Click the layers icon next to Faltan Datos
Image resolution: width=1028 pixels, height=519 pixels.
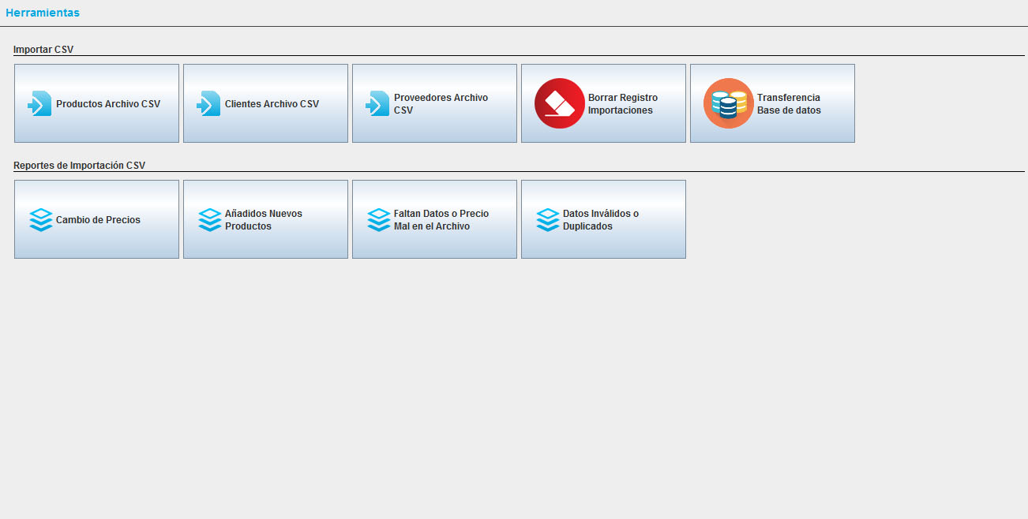[379, 219]
